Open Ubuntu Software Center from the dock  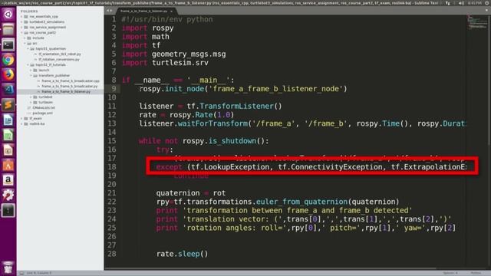(x=8, y=165)
